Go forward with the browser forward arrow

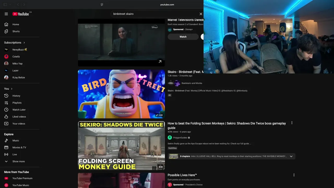click(x=24, y=4)
